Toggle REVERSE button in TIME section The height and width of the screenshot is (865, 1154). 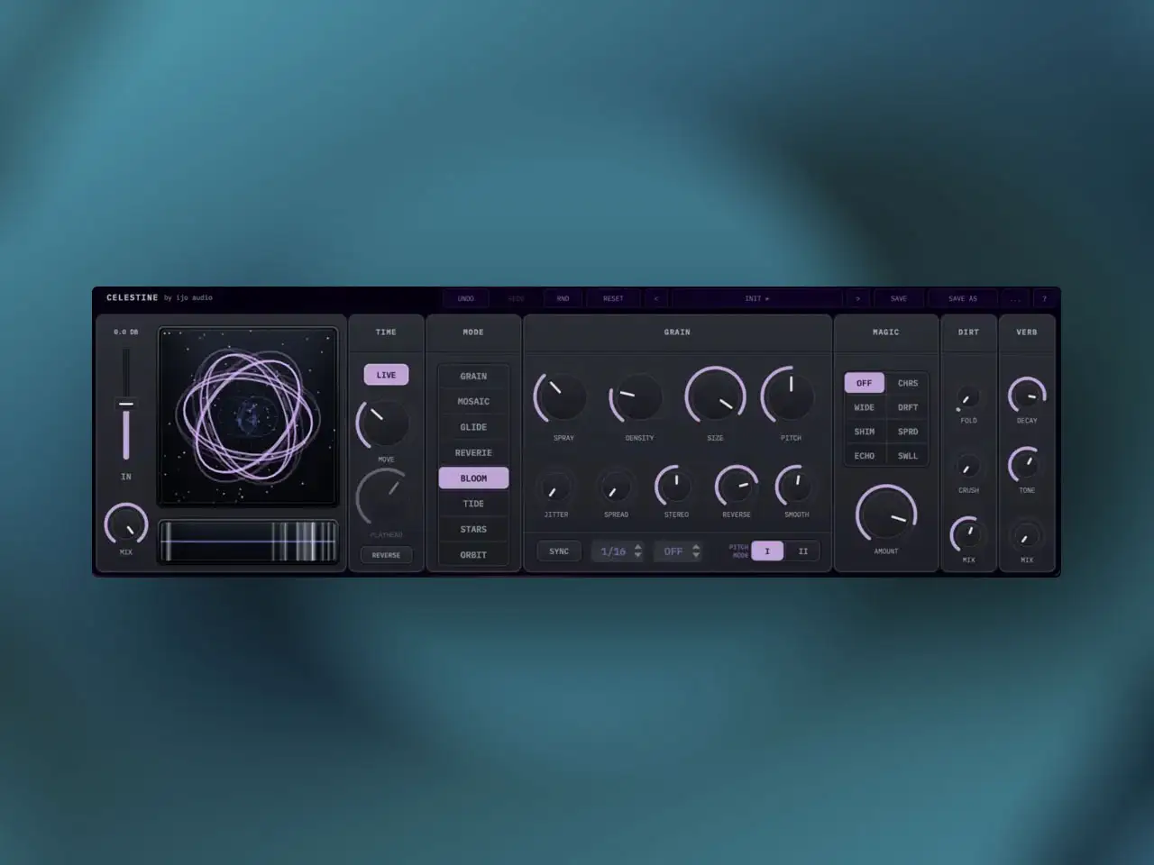click(386, 555)
